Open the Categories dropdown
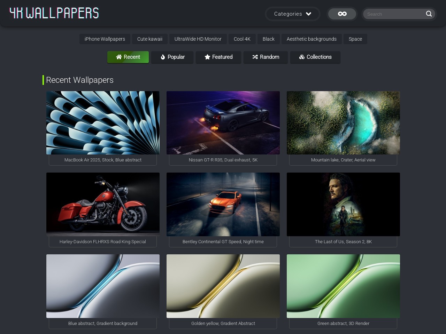Viewport: 446px width, 334px height. tap(293, 14)
